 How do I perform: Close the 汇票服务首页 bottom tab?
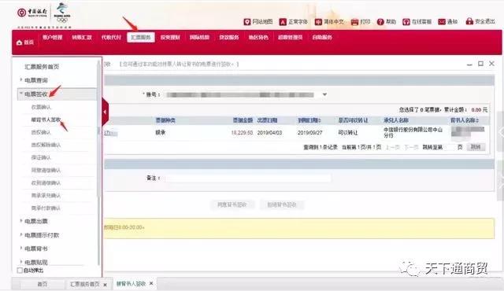(105, 285)
